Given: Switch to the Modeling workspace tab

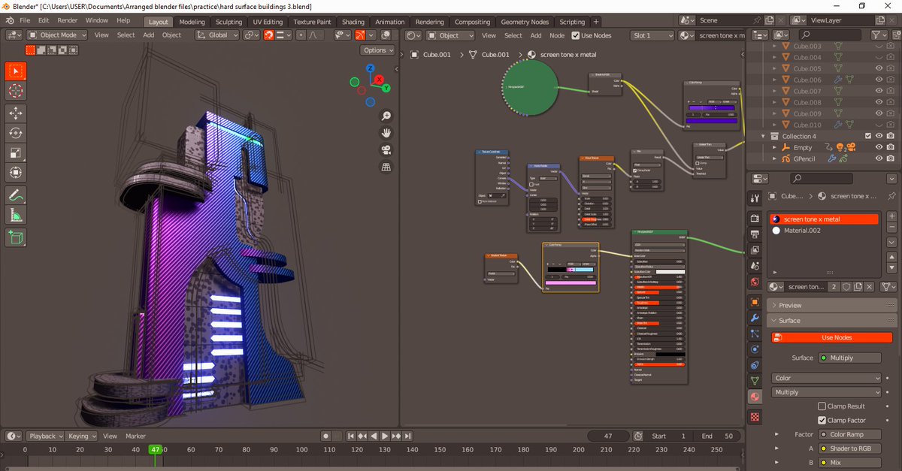Looking at the screenshot, I should coord(192,22).
